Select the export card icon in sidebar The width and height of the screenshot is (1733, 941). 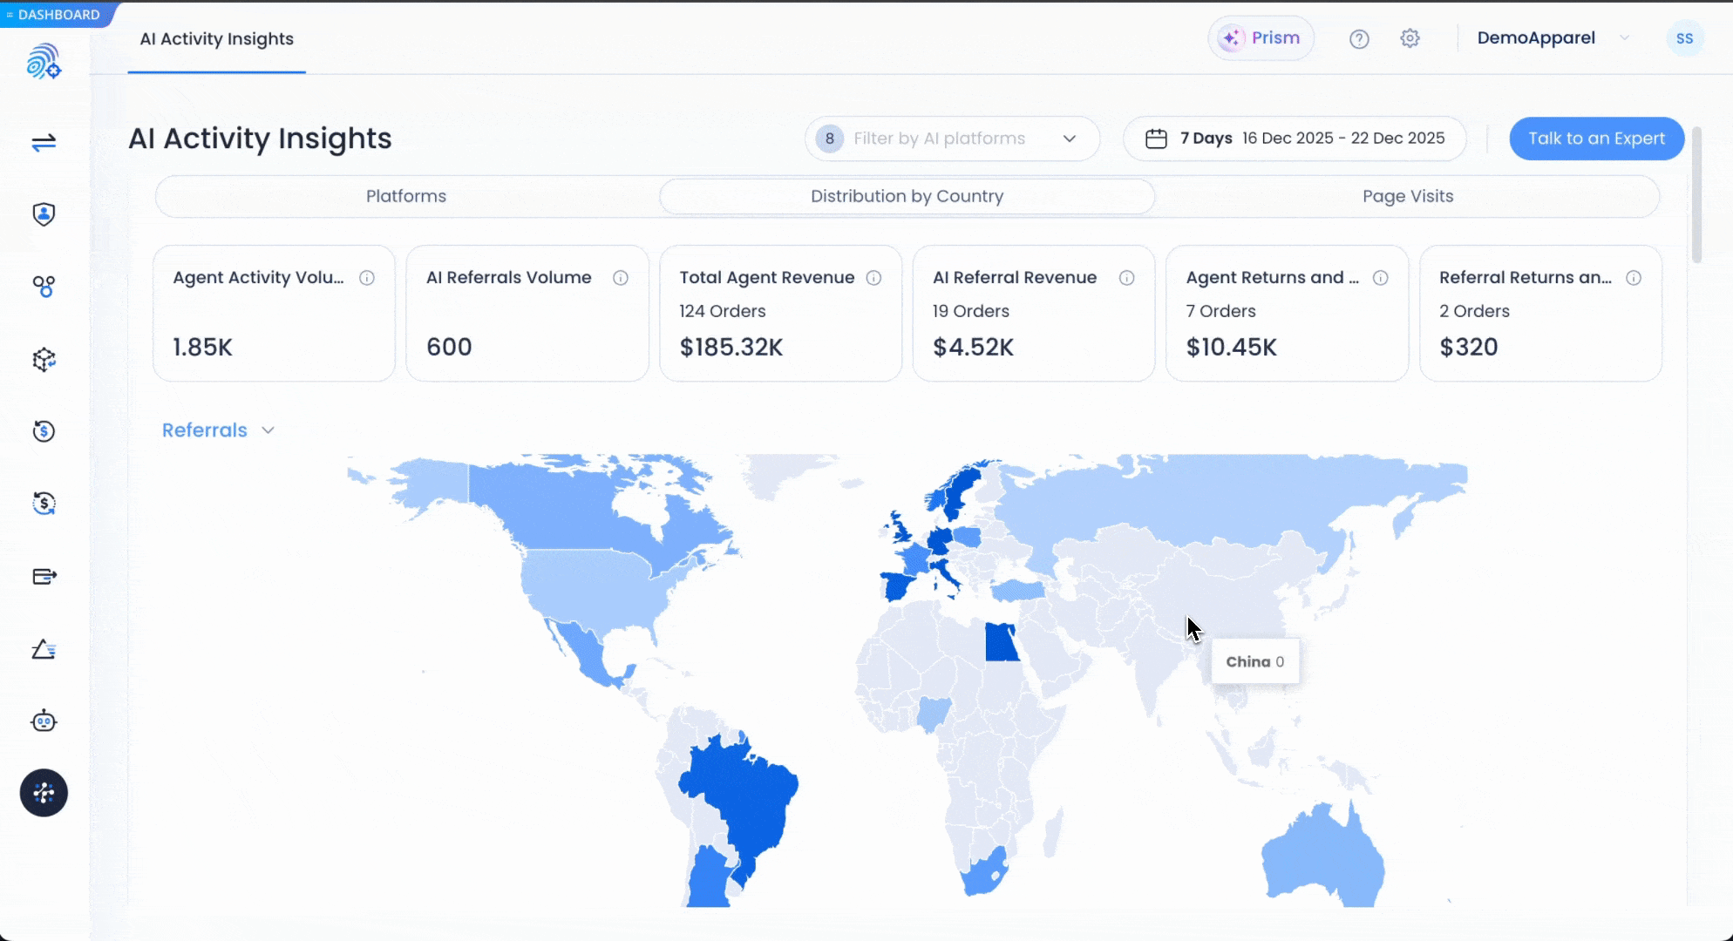coord(44,576)
